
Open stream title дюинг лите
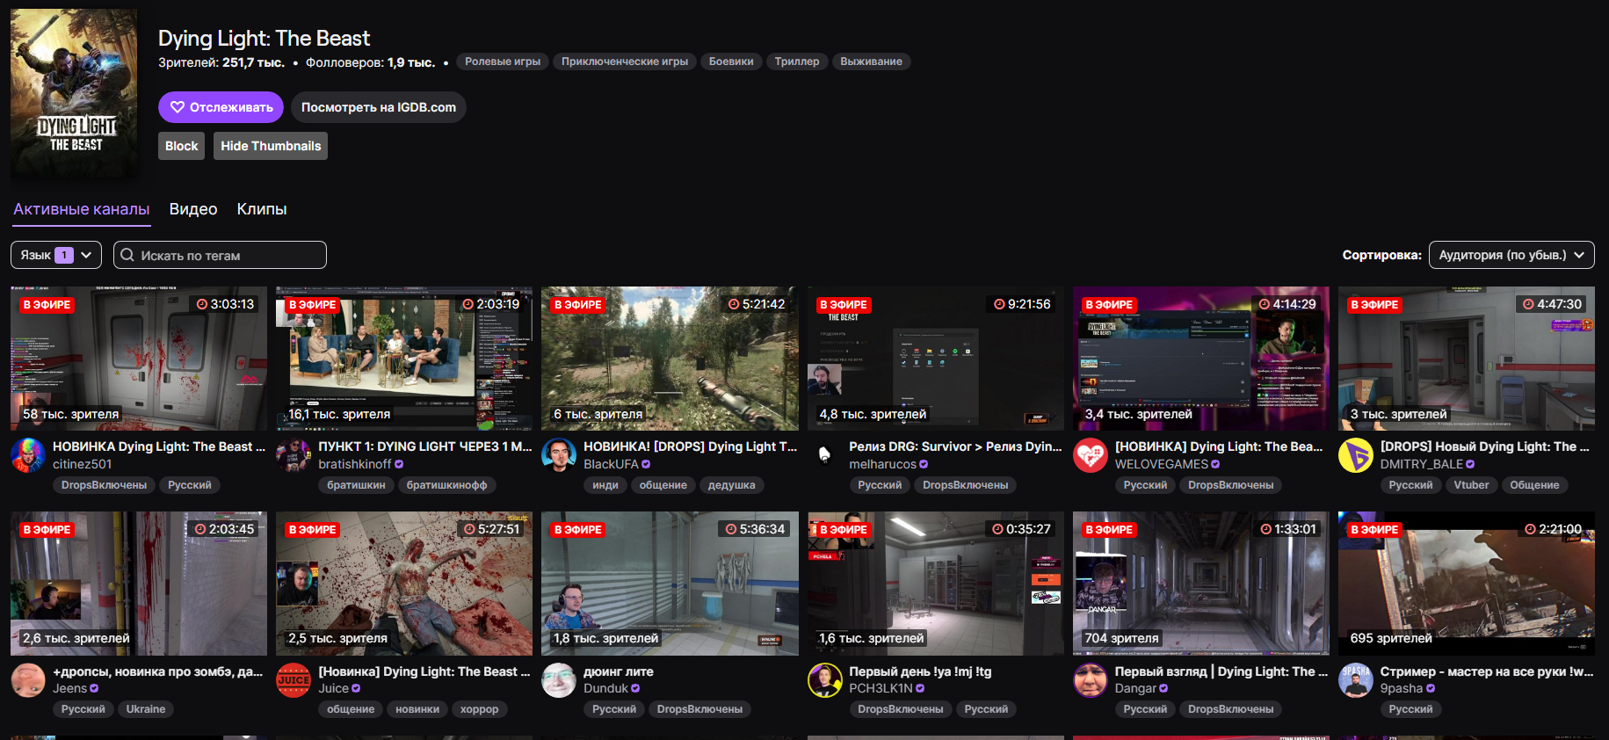pos(619,671)
